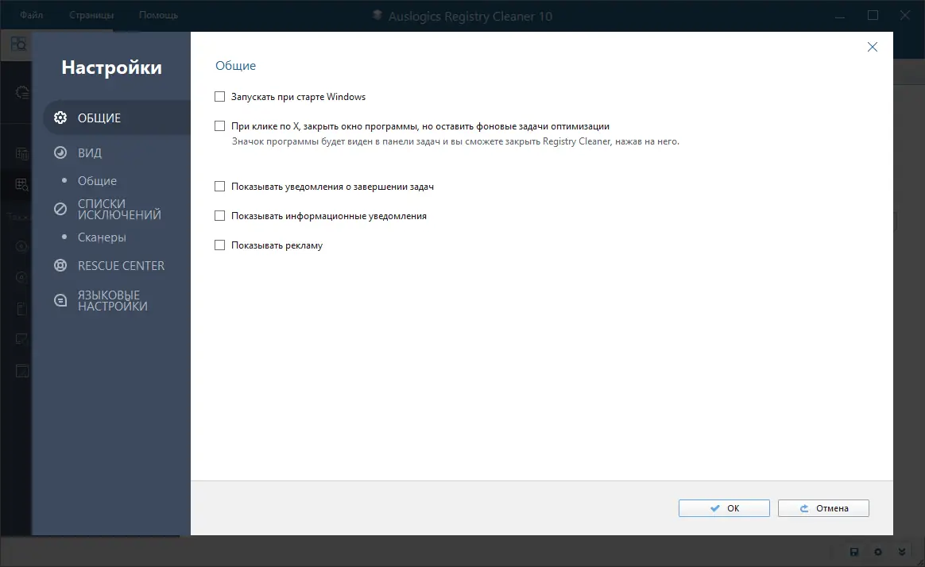Toggle Показывать уведомления о завершении задач
Screen dimensions: 925x567
tap(219, 187)
